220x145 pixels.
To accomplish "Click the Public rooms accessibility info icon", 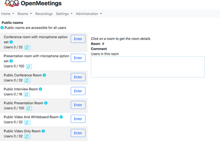I will (2, 28).
